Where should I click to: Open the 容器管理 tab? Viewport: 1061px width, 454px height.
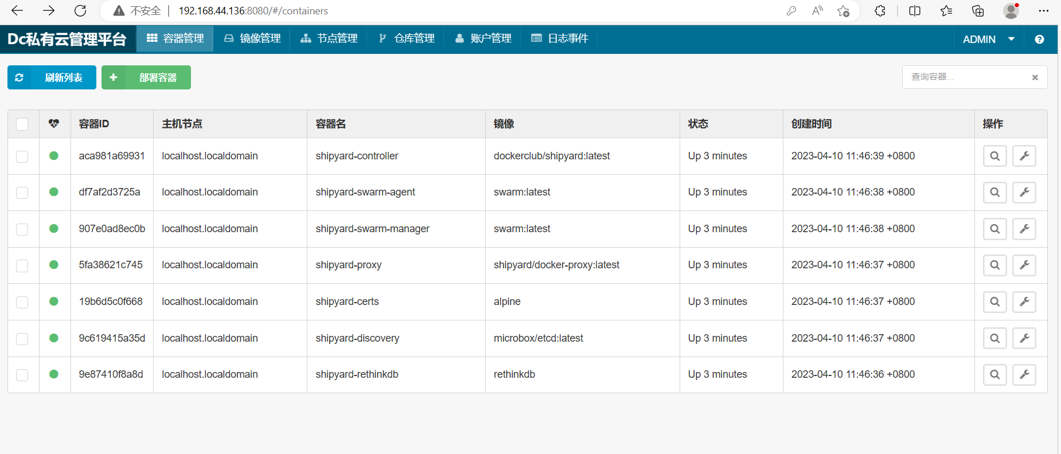click(175, 38)
